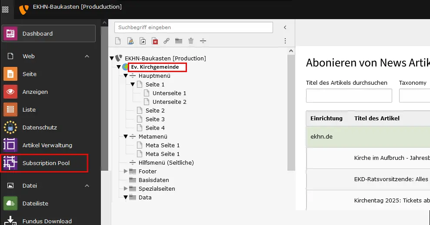Viewport: 430px width, 225px height.
Task: Click the folder icon of Basisdaten
Action: coord(133,180)
